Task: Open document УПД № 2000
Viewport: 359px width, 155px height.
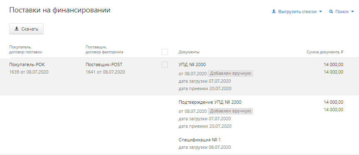Action: [x=192, y=64]
